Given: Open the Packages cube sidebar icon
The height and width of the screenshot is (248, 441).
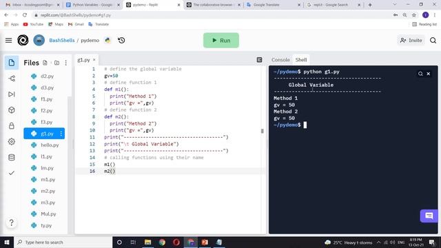Looking at the screenshot, I should (x=12, y=110).
